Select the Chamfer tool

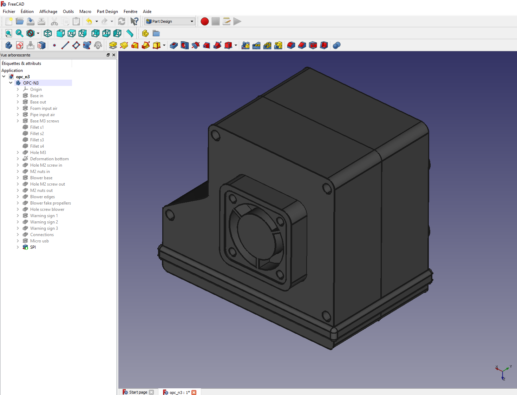302,45
